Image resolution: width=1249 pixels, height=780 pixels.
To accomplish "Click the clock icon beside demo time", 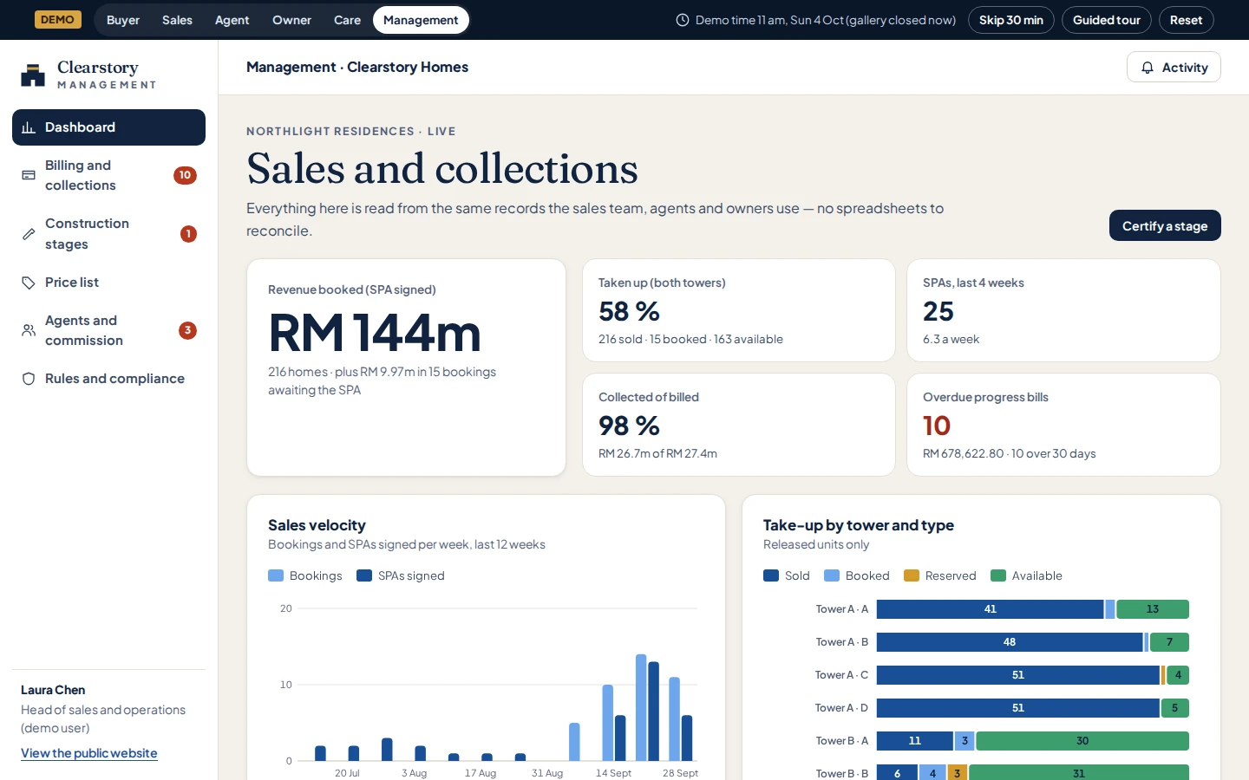I will tap(683, 20).
